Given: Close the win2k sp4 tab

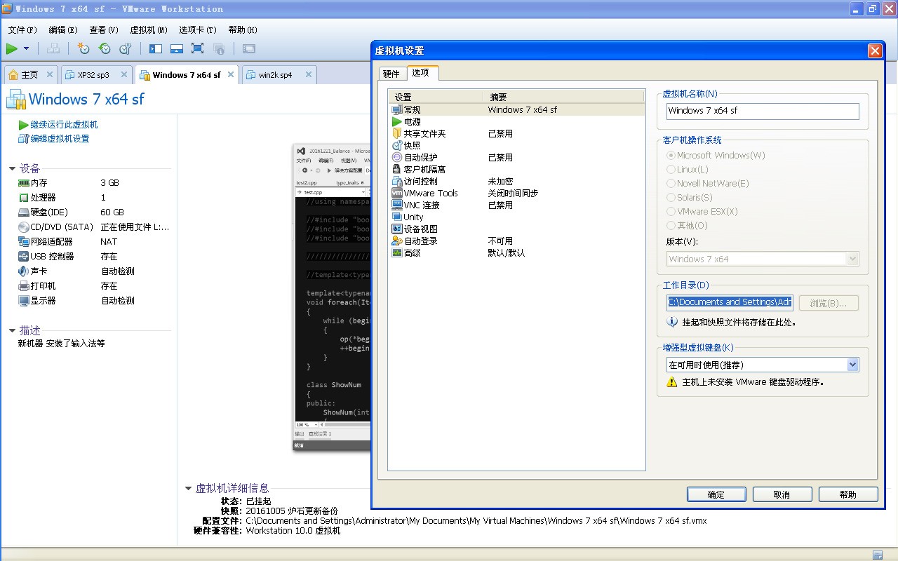Looking at the screenshot, I should 307,74.
